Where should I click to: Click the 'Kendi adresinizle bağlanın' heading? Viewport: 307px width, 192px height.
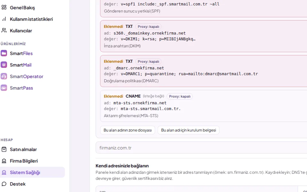click(x=122, y=166)
